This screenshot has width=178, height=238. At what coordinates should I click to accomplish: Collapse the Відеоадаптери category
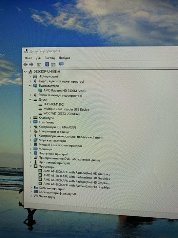pos(30,86)
